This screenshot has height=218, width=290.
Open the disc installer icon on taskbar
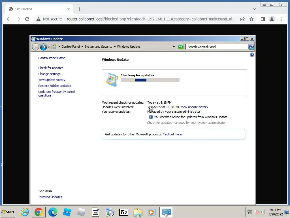tap(110, 212)
